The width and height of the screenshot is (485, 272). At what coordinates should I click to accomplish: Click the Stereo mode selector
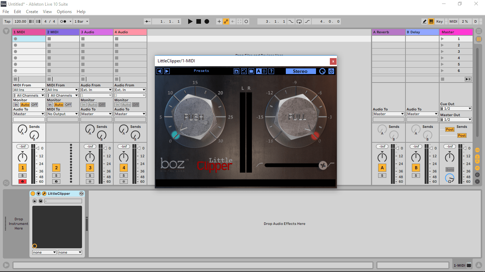coord(301,71)
